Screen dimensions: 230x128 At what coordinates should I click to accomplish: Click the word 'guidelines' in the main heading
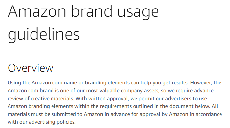point(44,34)
